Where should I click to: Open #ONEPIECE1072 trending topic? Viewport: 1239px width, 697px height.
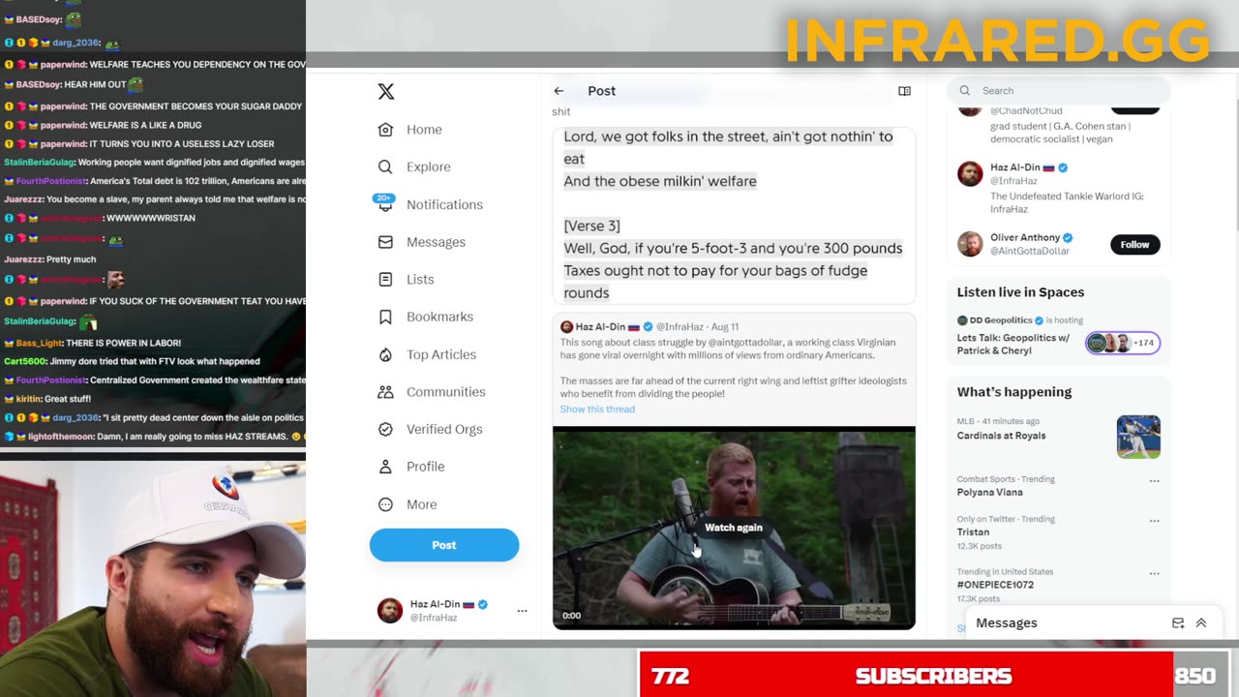click(x=995, y=585)
